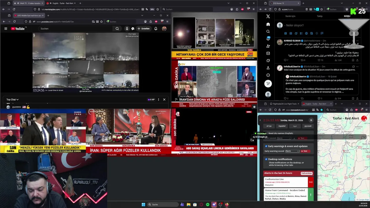Open Grok icon in X sidebar
Screen dimensions: 370x208
point(268,61)
